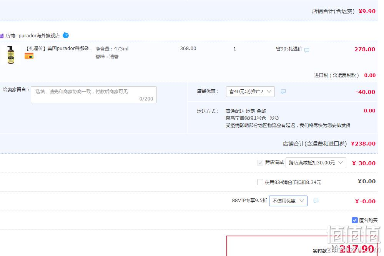This screenshot has height=256, width=384.
Task: Click the purple shop icon before 店铺
Action: [2, 36]
